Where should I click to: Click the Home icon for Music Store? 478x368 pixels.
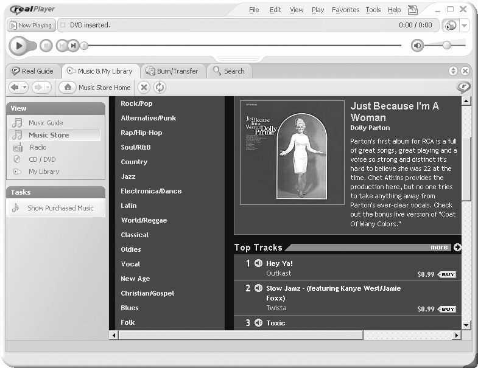click(68, 88)
